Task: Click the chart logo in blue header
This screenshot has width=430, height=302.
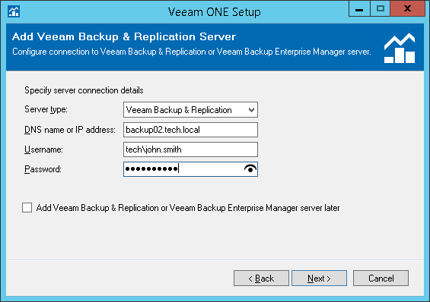Action: click(400, 48)
